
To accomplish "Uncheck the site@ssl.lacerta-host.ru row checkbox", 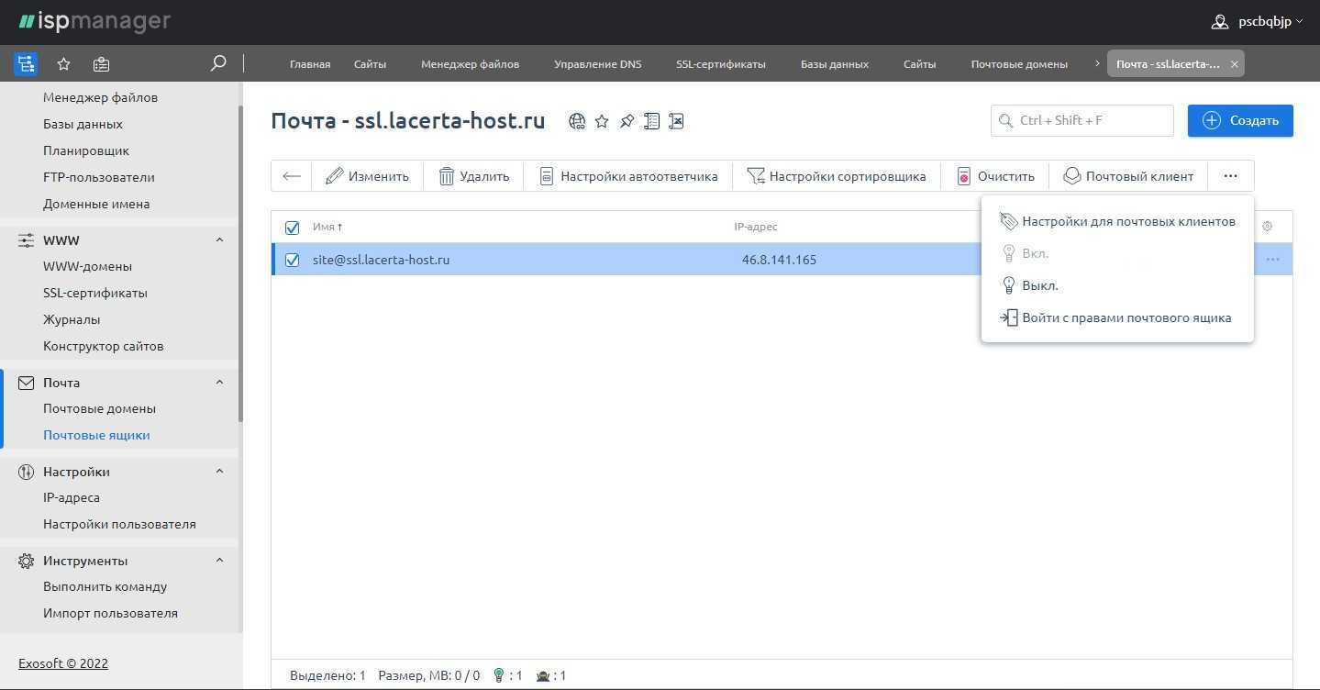I will (292, 260).
